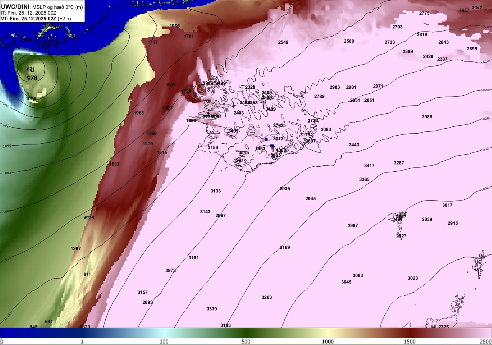Click the value 1963
492x345 pixels.
(139, 113)
